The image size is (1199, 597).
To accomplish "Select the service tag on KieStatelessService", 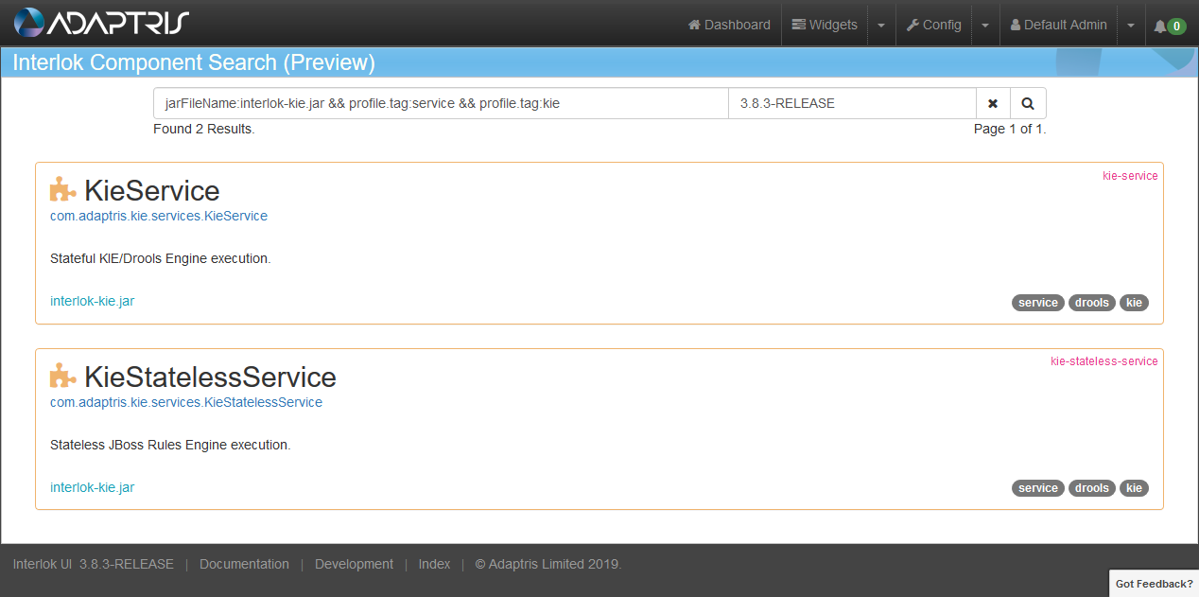I will coord(1038,488).
